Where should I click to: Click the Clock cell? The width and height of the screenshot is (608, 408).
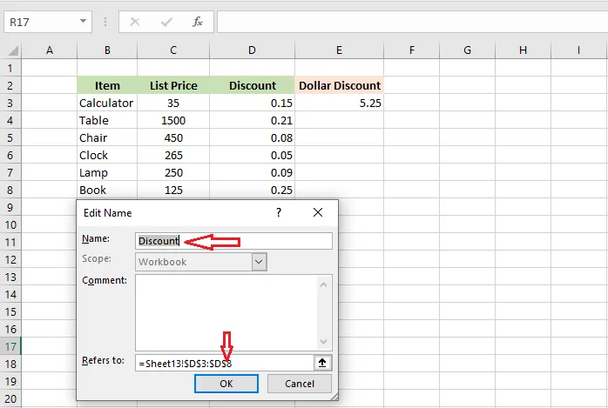[107, 155]
